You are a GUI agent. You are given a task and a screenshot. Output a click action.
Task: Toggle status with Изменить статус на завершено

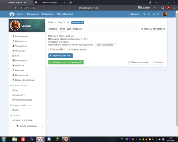[x=66, y=62]
